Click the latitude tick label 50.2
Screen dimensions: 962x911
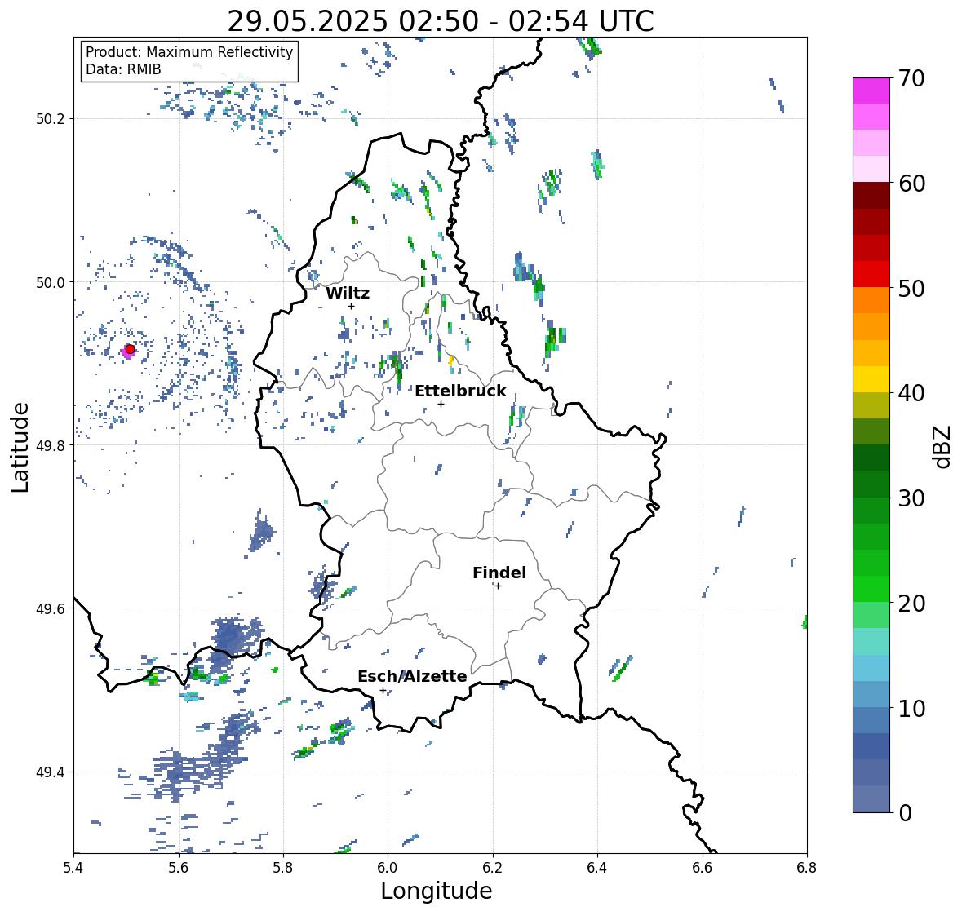51,119
